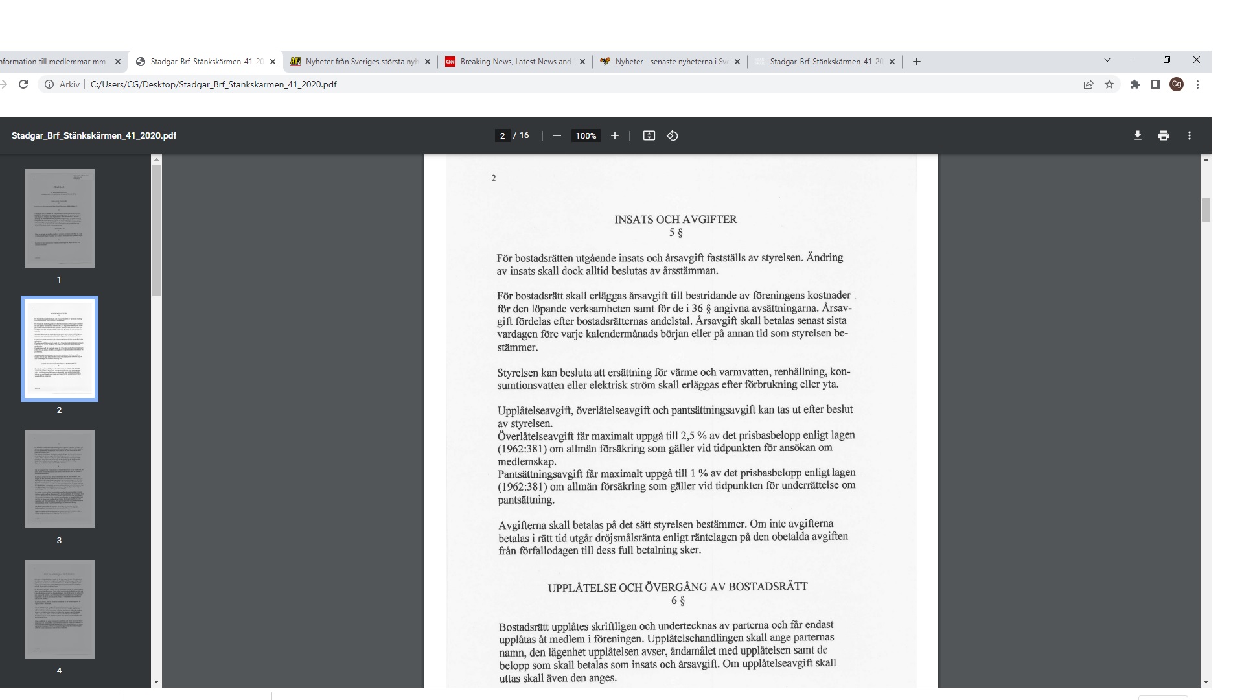
Task: Open a new tab with plus button
Action: (916, 62)
